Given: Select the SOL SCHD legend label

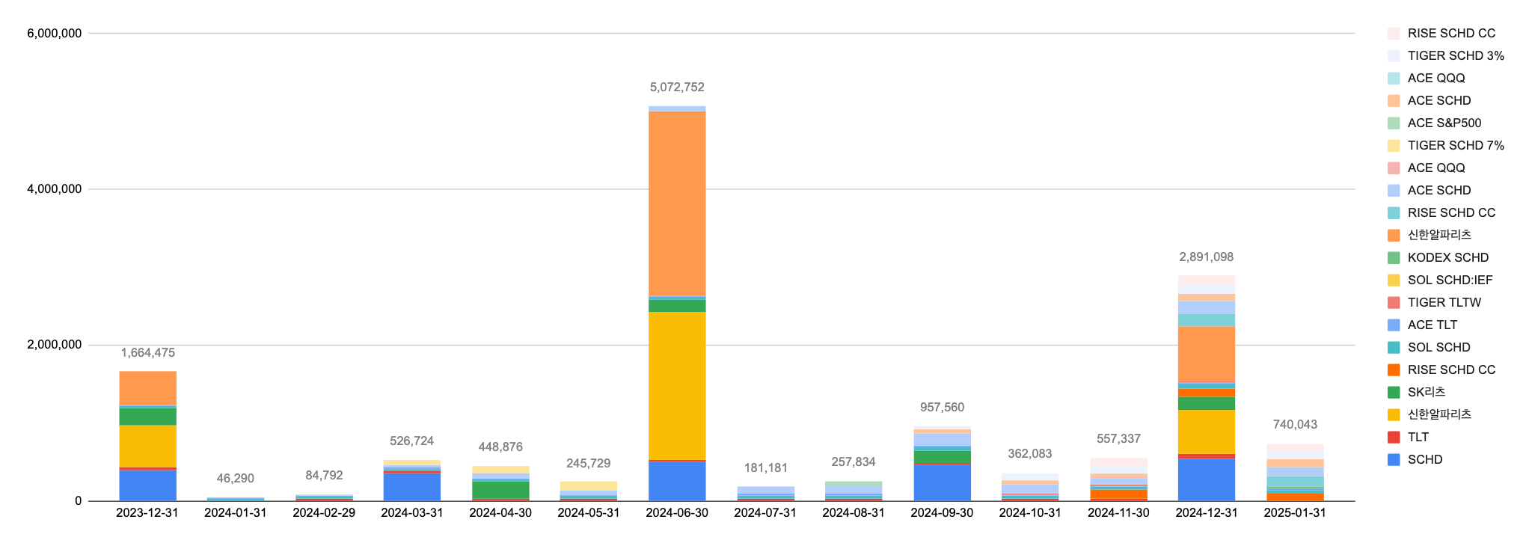Looking at the screenshot, I should 1438,347.
